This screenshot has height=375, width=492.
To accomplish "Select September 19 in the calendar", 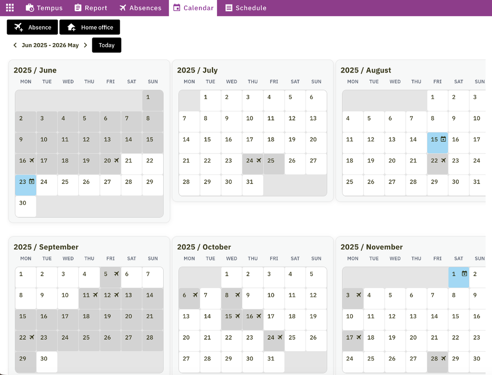I will (110, 320).
